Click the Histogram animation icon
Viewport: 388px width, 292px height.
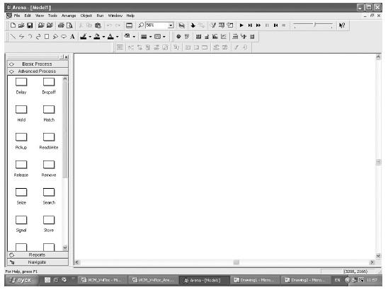[215, 37]
